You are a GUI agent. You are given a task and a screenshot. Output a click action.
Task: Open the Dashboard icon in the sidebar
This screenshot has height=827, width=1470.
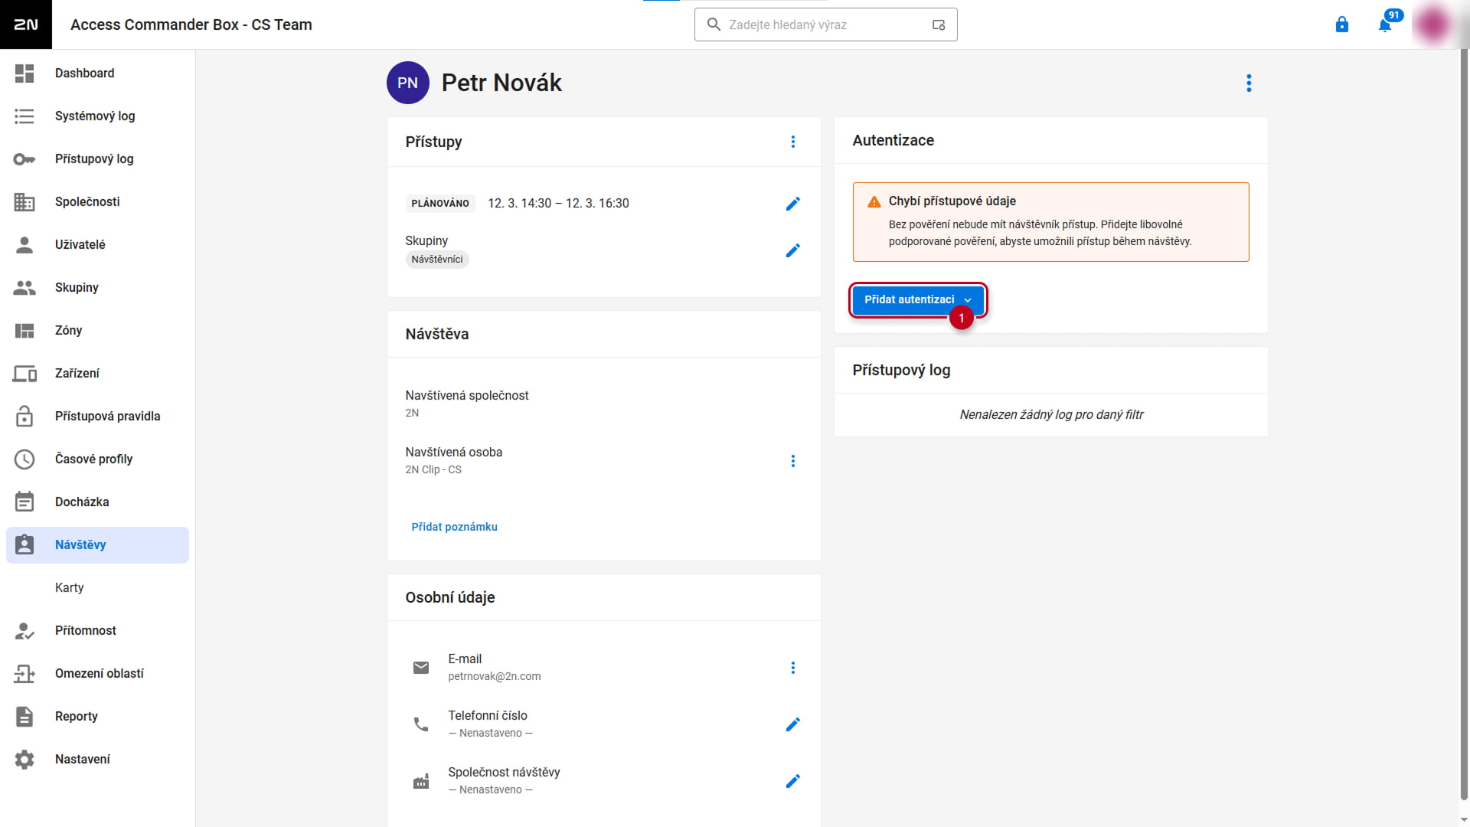pyautogui.click(x=24, y=74)
